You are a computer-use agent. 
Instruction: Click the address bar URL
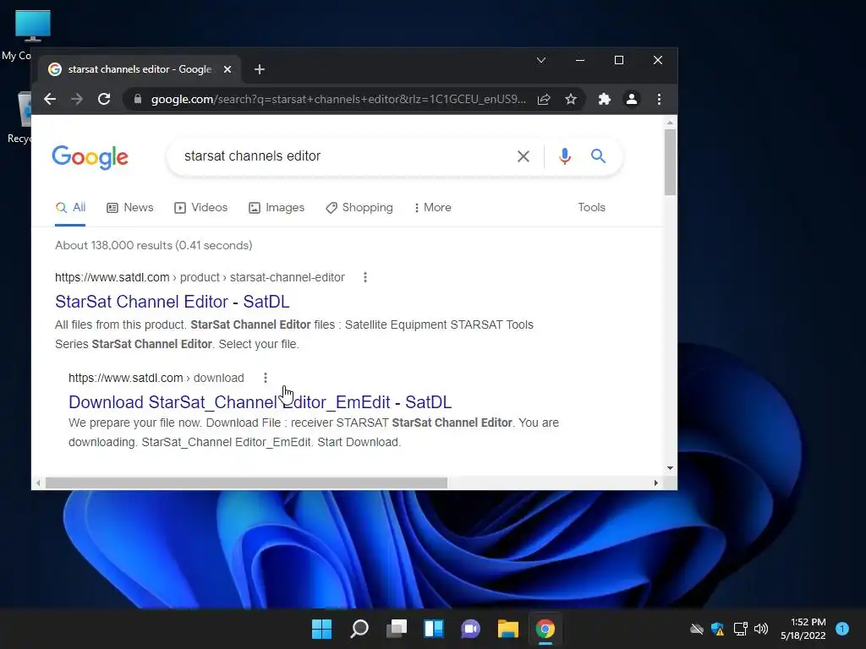(x=338, y=100)
